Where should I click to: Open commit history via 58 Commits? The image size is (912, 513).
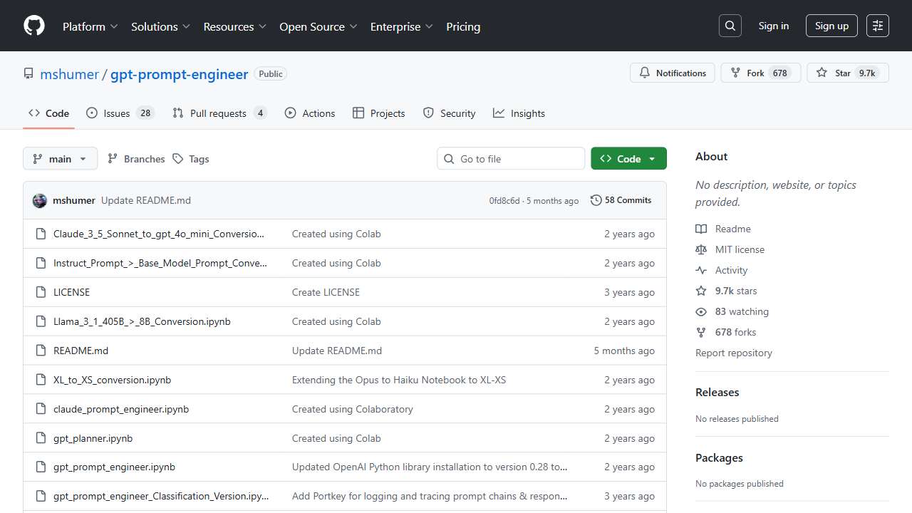tap(621, 200)
